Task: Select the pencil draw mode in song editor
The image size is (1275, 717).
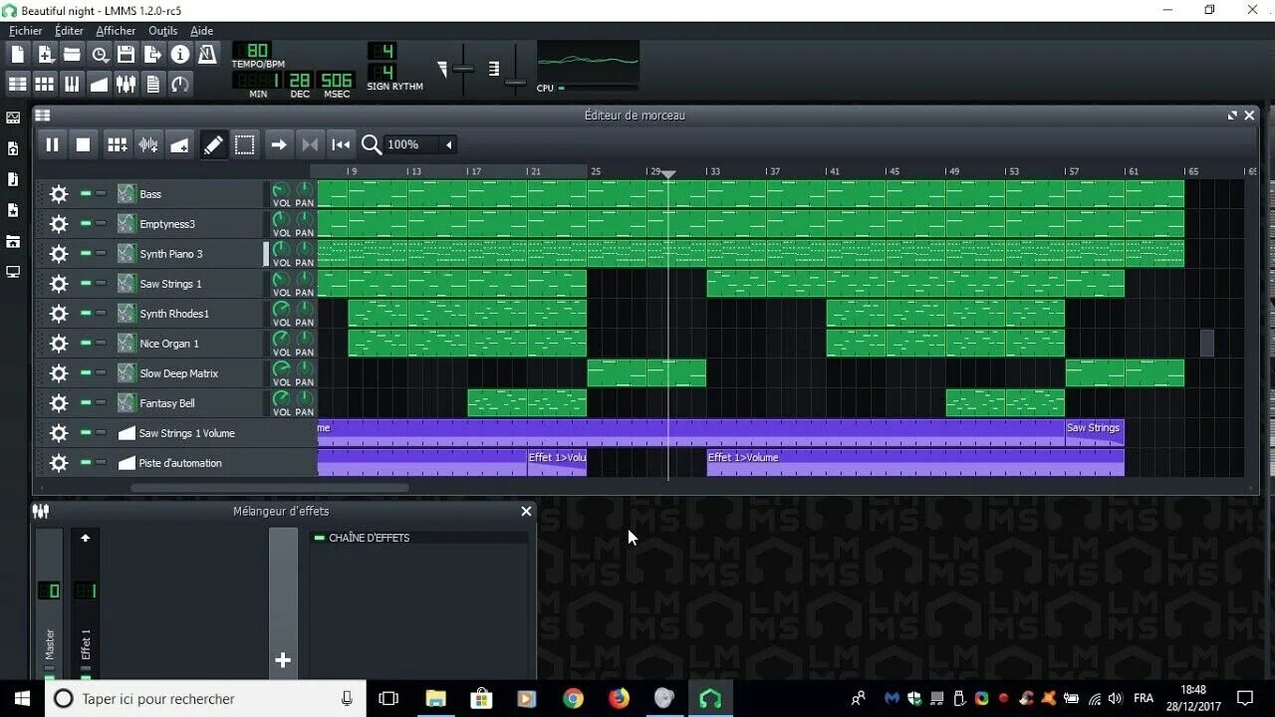Action: (x=212, y=144)
